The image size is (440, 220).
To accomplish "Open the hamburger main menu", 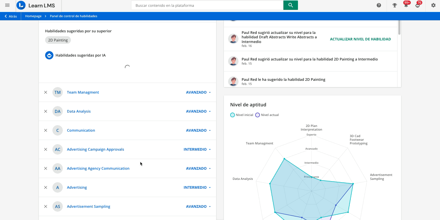I will 7,5.
